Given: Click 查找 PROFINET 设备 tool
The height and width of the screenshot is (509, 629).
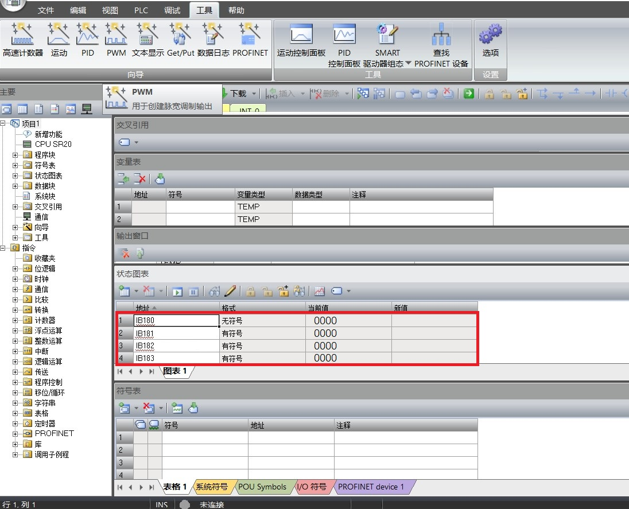Looking at the screenshot, I should [441, 45].
